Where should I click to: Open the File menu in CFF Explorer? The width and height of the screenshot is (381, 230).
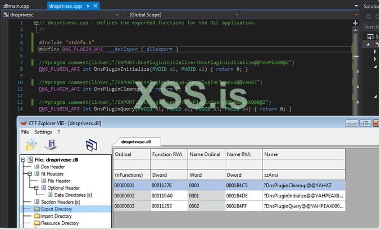(25, 132)
